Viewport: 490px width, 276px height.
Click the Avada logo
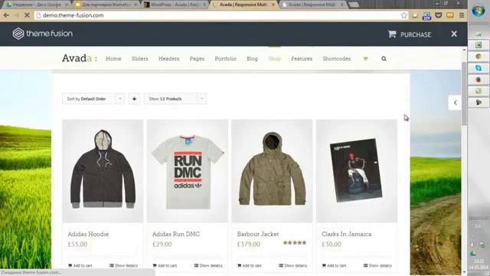coord(80,58)
